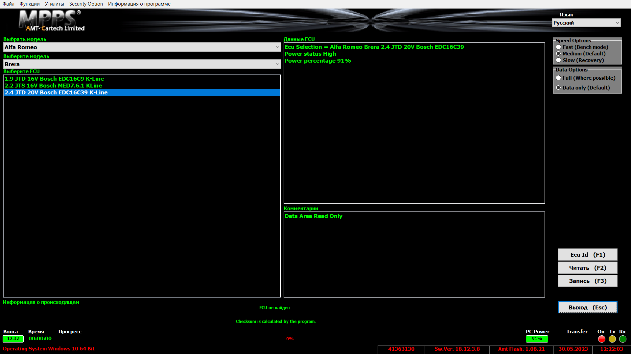Viewport: 631px width, 354px height.
Task: Click the green Rx indicator light
Action: pyautogui.click(x=622, y=339)
